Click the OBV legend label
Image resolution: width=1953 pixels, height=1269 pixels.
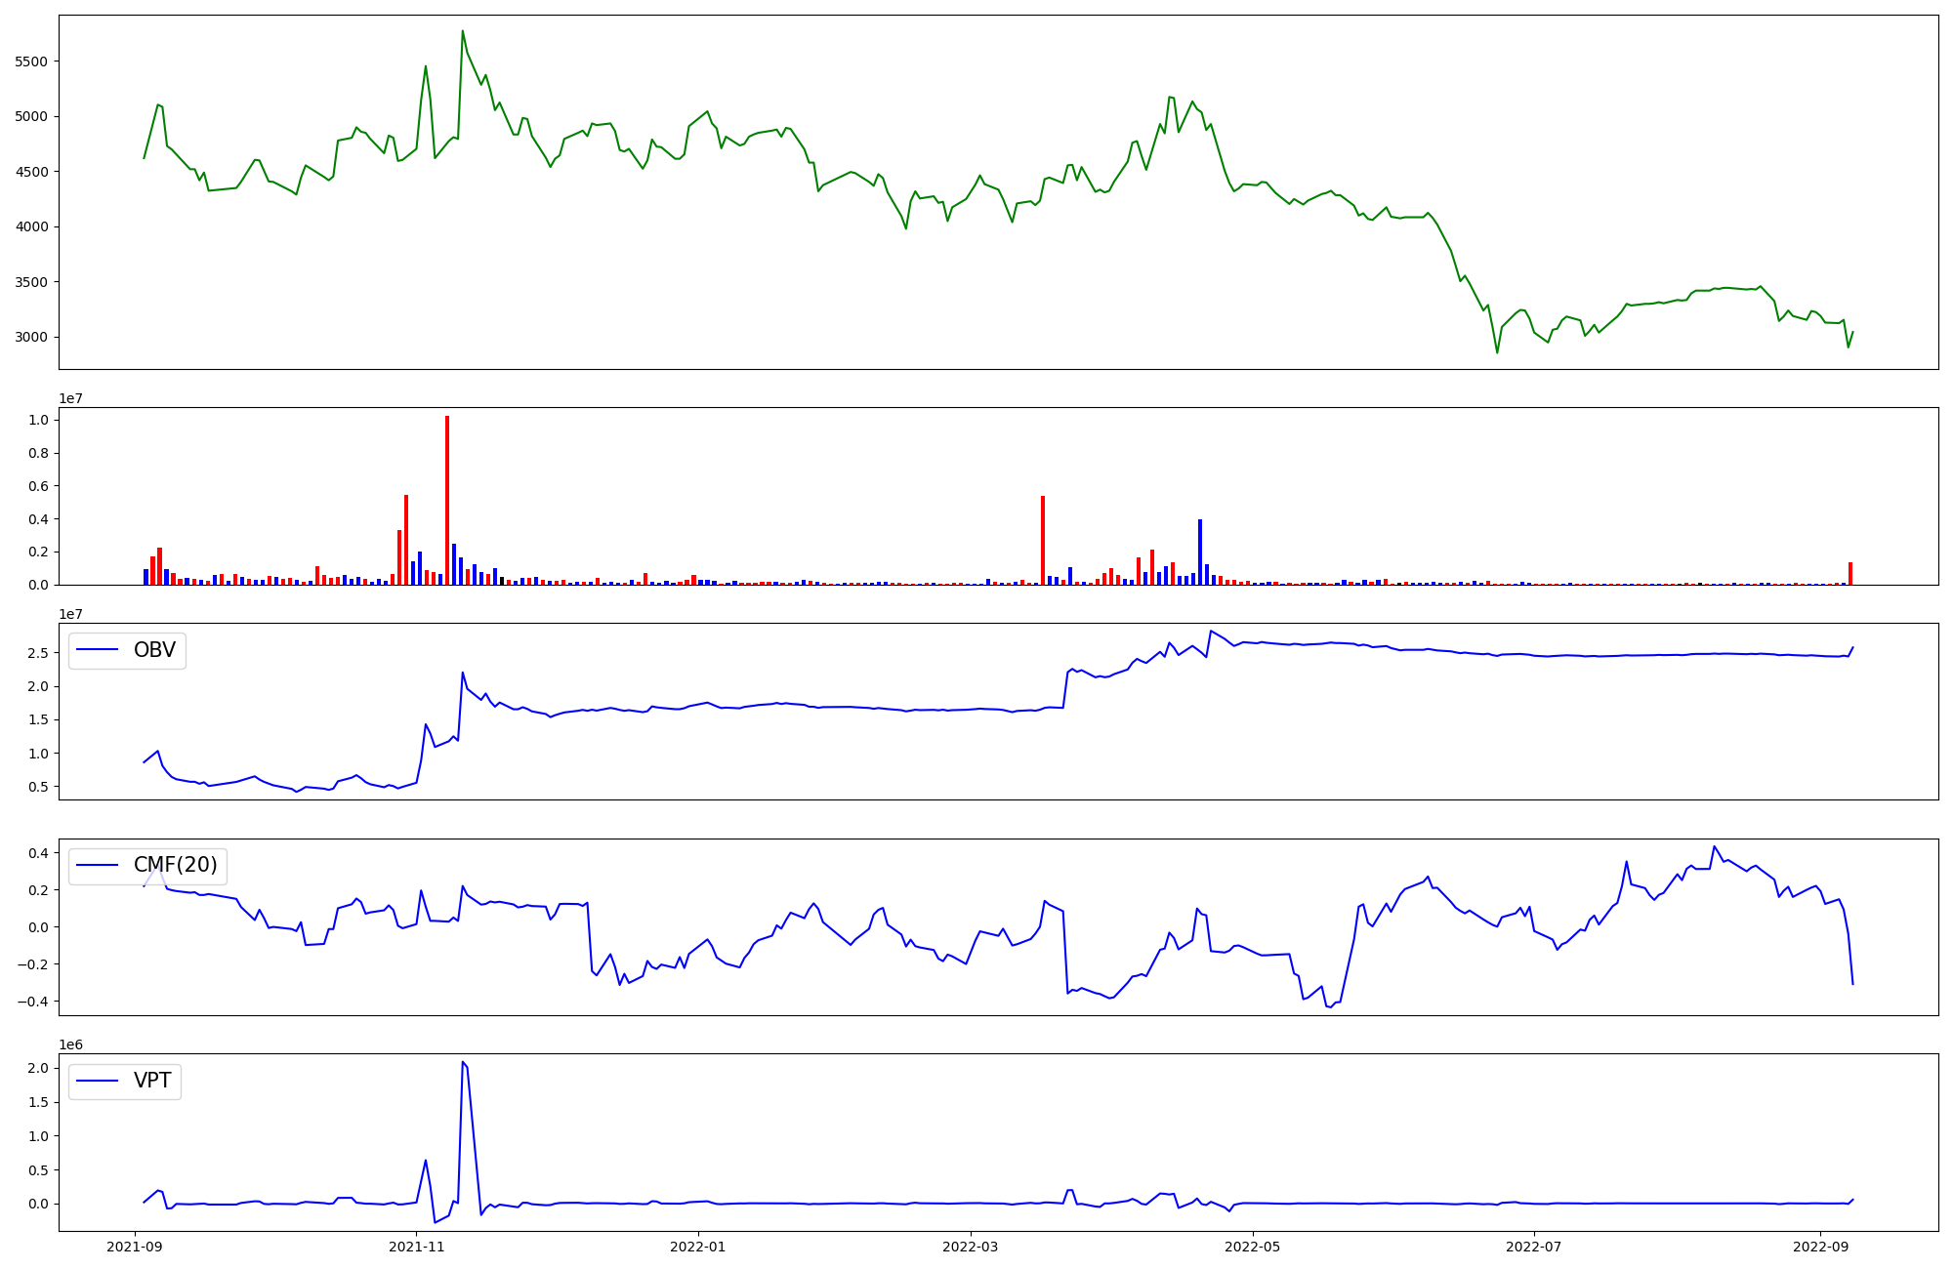[154, 651]
